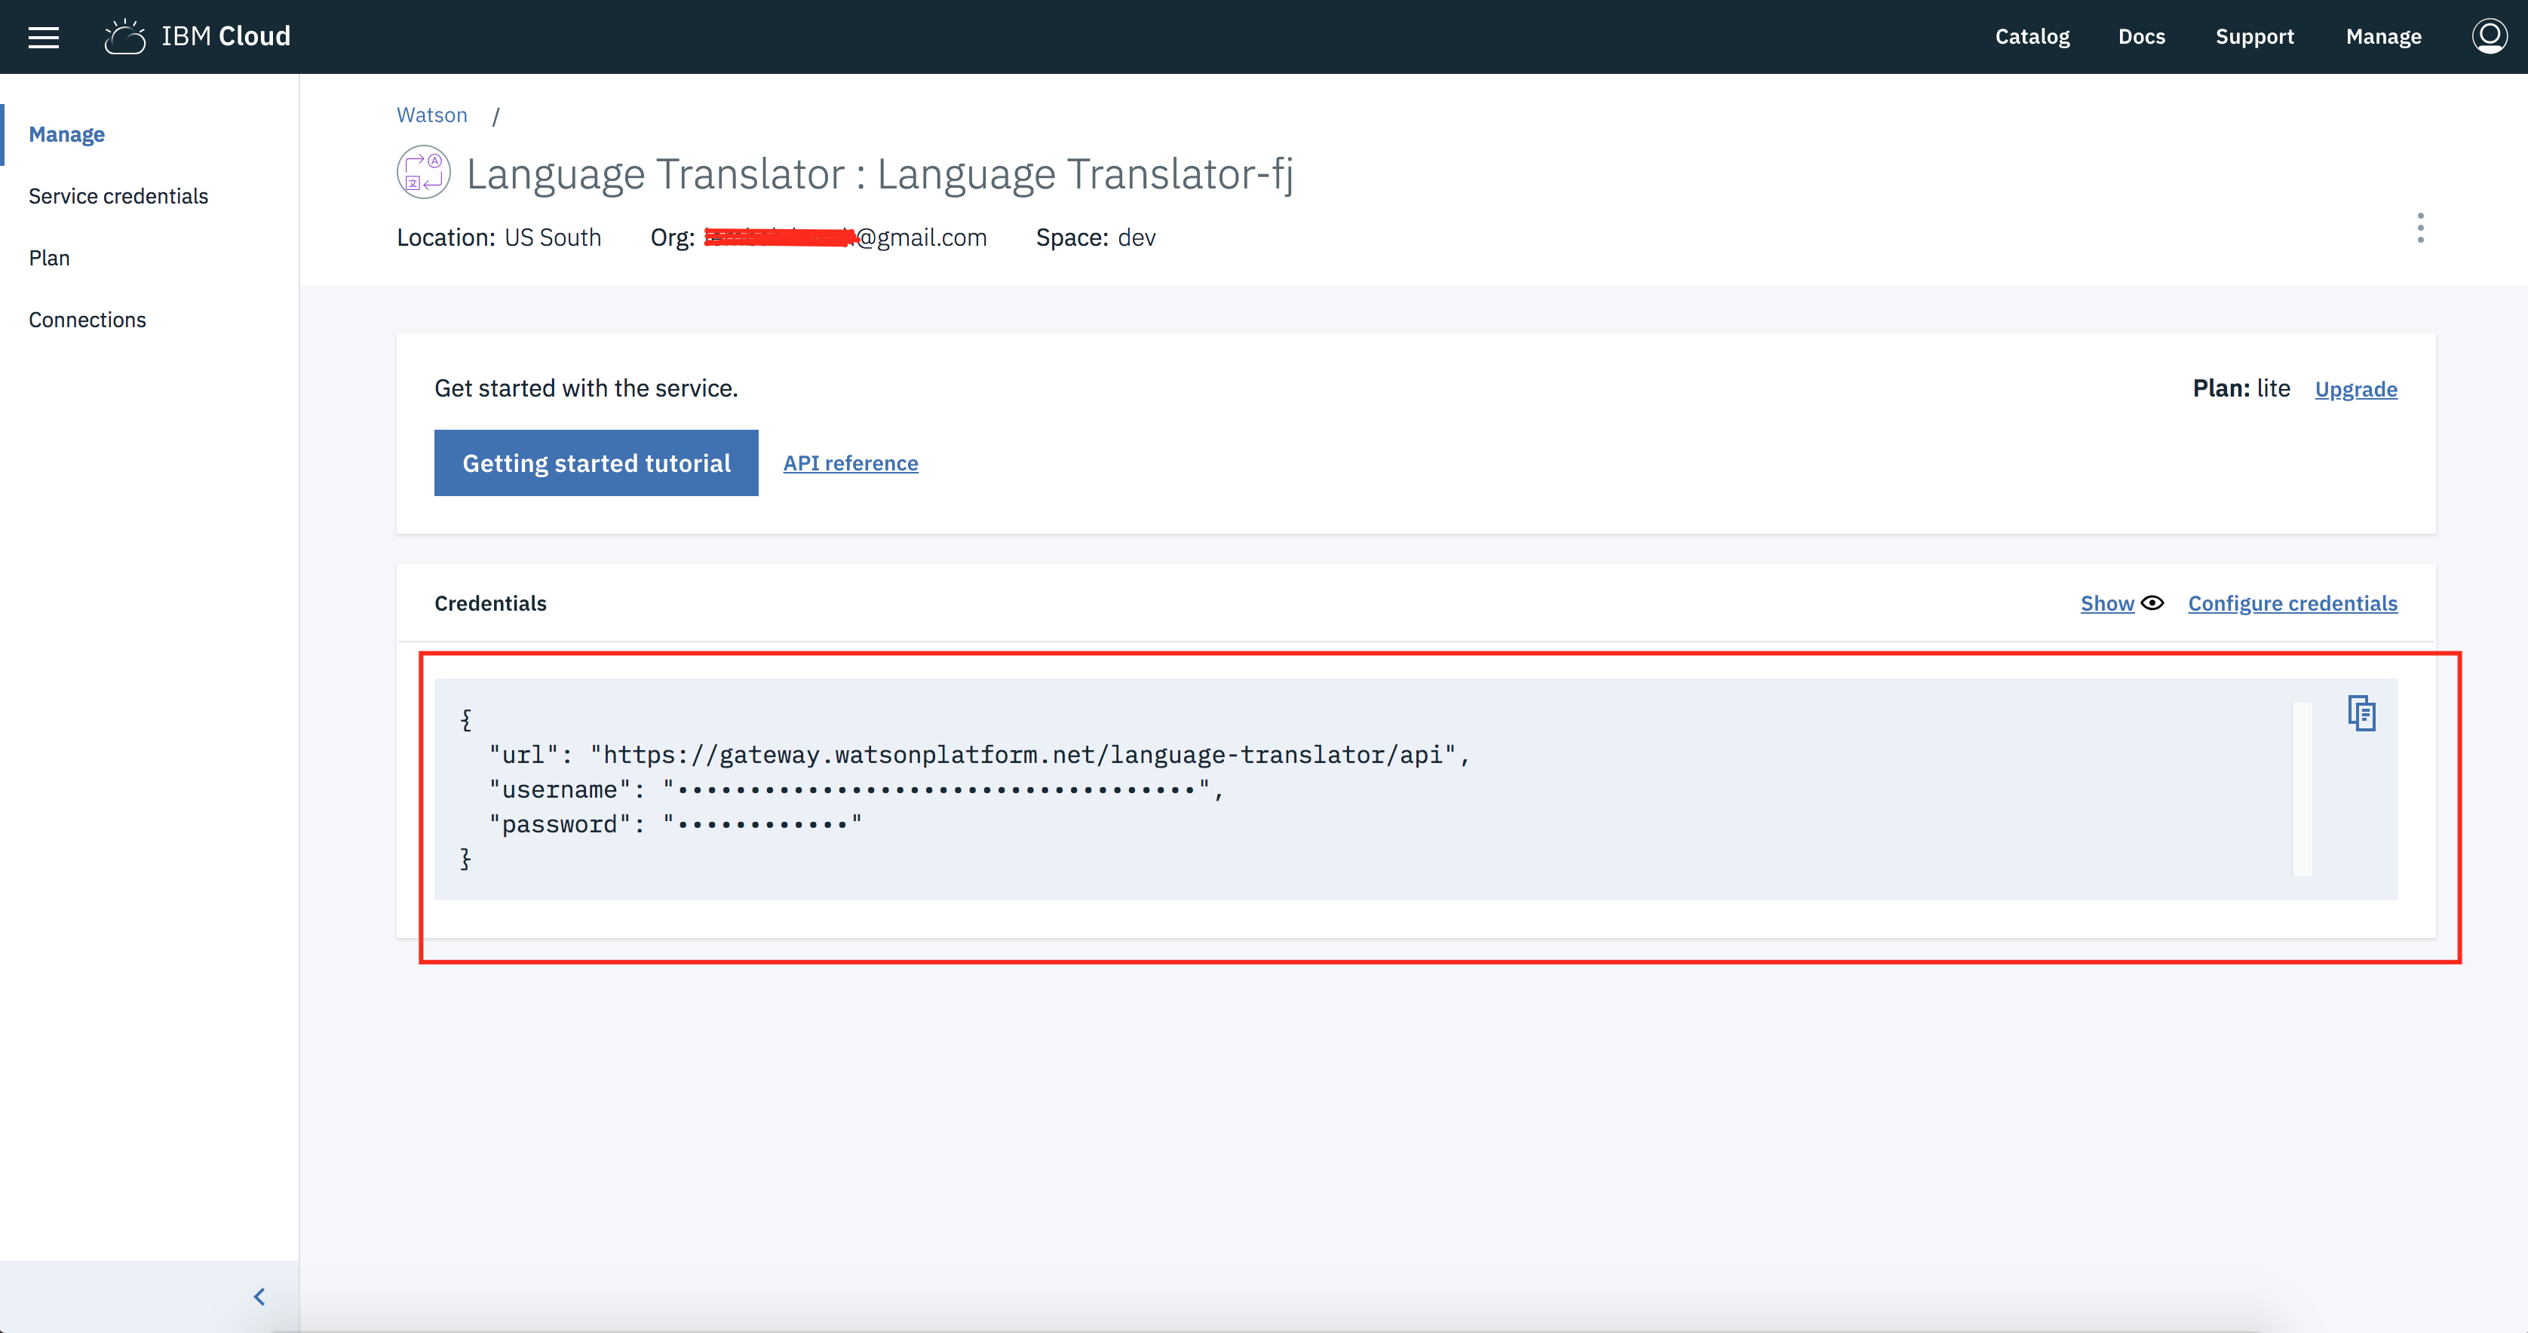
Task: Click the Language Translator service icon
Action: [x=422, y=172]
